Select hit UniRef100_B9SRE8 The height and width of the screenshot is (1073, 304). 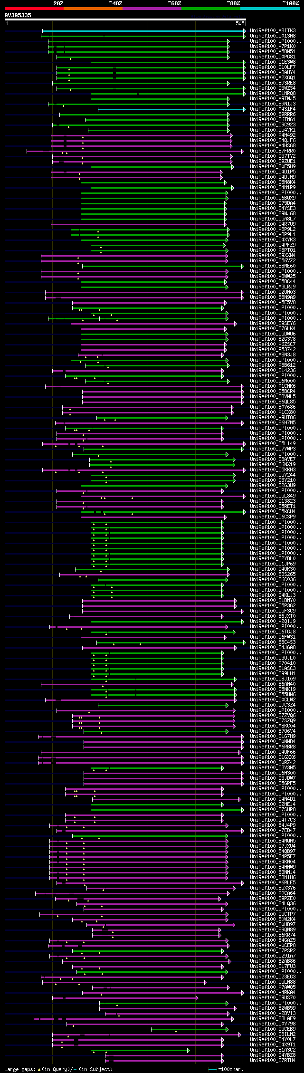(x=273, y=83)
